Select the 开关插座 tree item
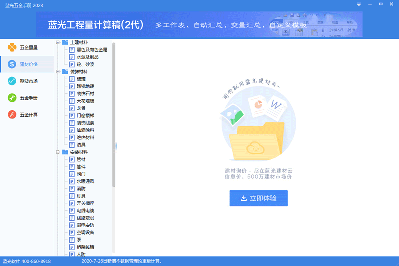The width and height of the screenshot is (399, 266). (x=85, y=203)
